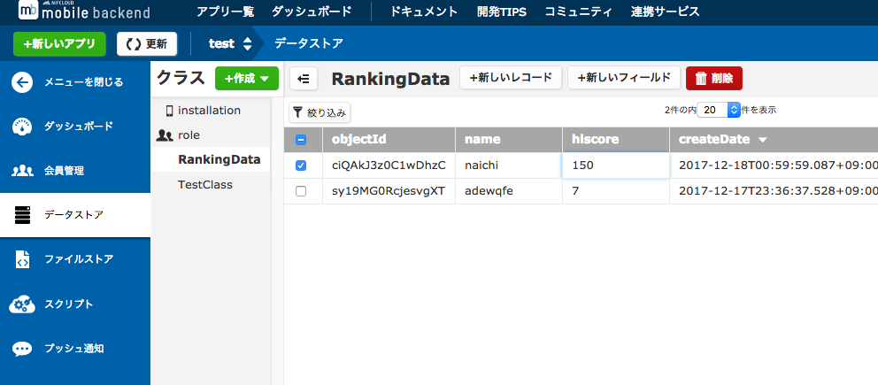The image size is (878, 385).
Task: Click the refresh arrows in the 更新 button
Action: coord(133,44)
